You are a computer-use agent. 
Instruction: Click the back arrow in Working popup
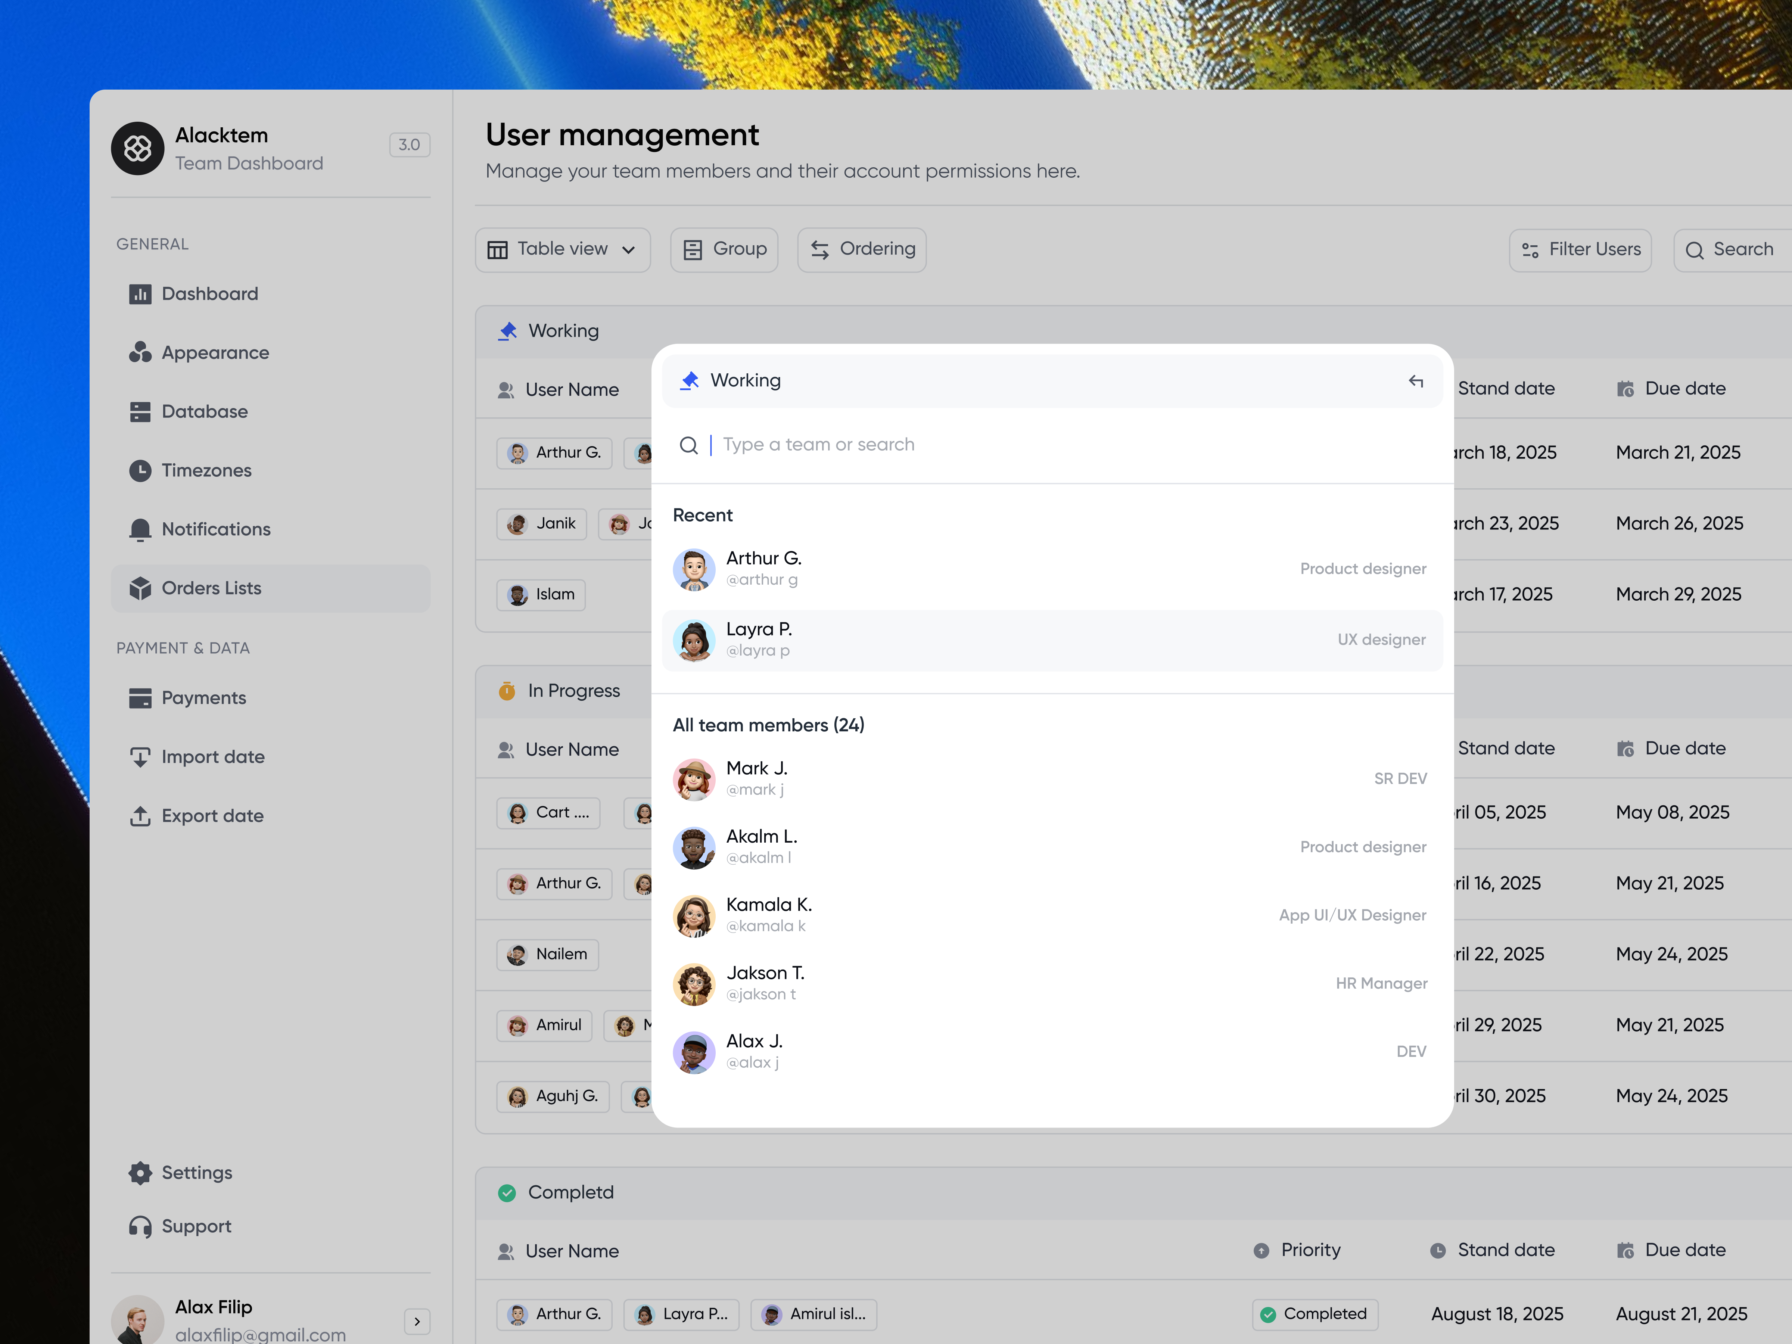[1415, 381]
